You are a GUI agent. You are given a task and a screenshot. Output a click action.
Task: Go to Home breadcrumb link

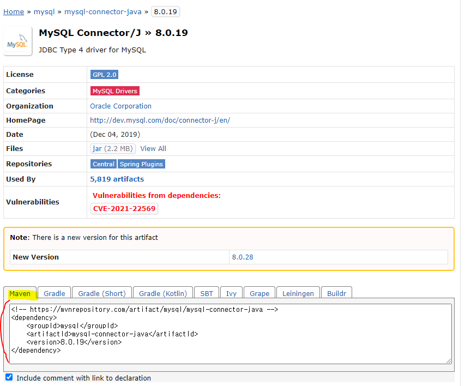click(x=14, y=12)
